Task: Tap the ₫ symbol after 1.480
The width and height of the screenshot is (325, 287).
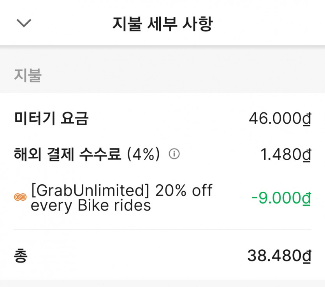Action: pos(307,155)
